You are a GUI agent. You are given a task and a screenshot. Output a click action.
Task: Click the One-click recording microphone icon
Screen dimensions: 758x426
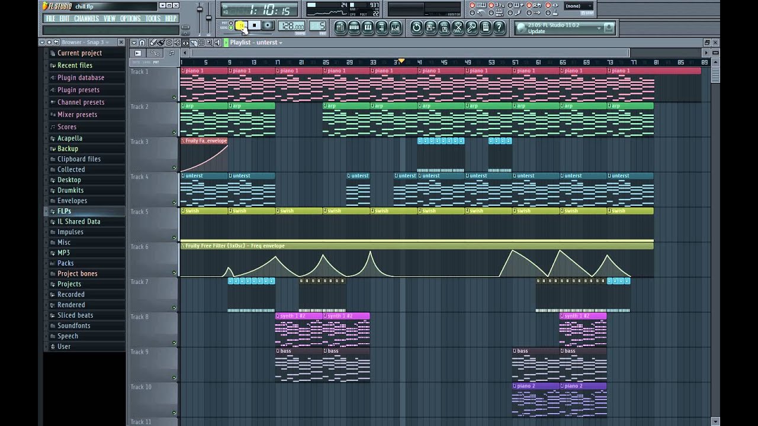coord(471,27)
